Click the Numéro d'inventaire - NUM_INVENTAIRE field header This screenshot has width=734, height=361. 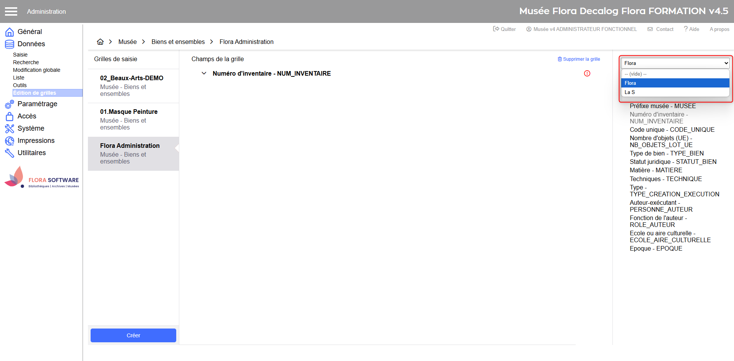coord(272,73)
